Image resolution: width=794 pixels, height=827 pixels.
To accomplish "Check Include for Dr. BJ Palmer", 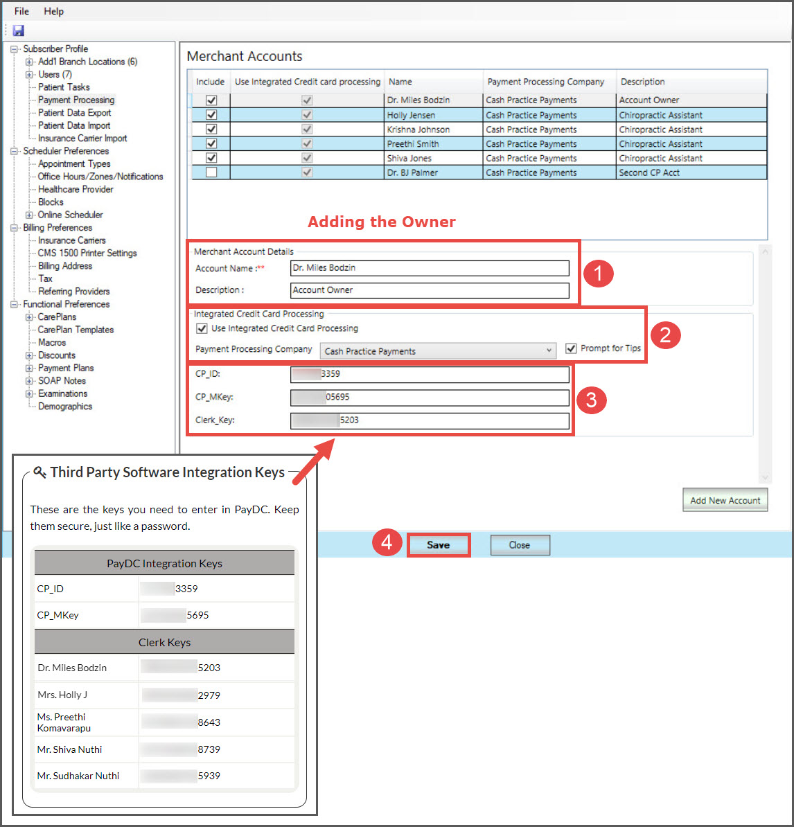I will coord(211,172).
